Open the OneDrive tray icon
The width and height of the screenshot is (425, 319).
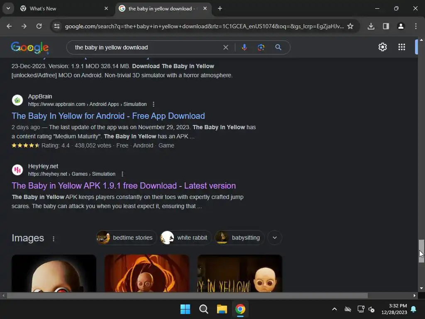[x=348, y=309]
